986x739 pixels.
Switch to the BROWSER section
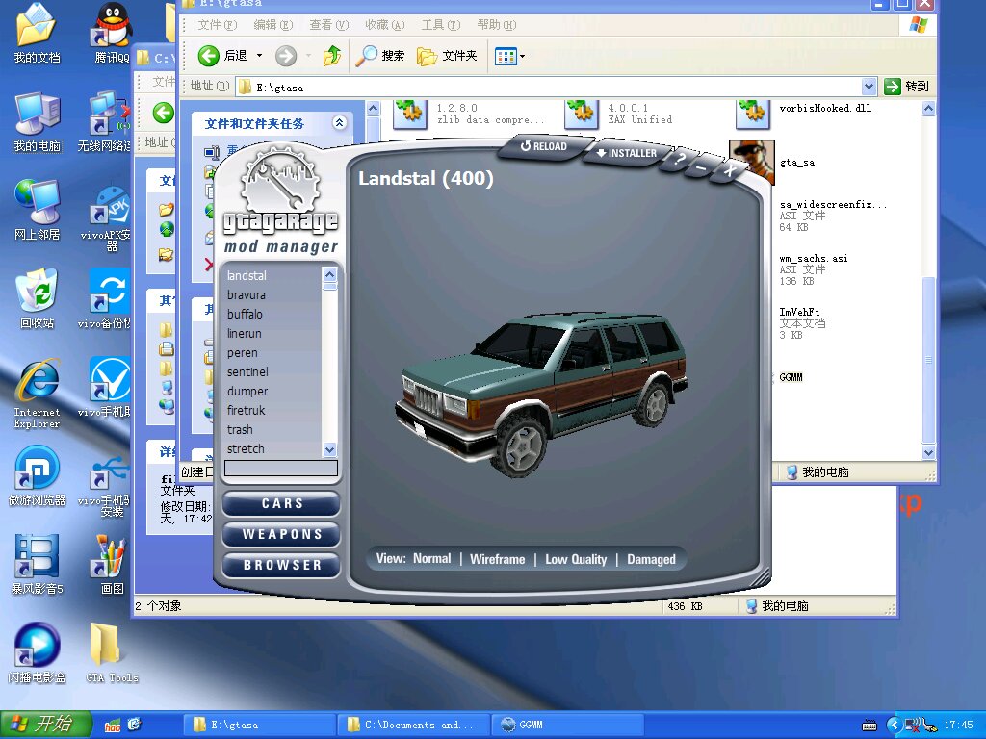pos(281,565)
